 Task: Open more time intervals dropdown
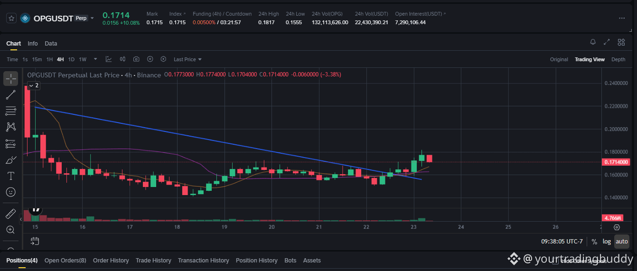point(95,59)
